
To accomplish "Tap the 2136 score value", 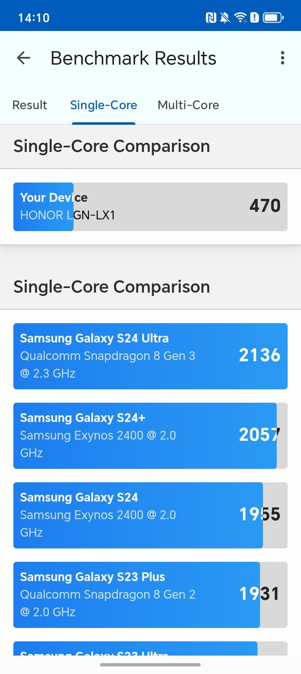I will [260, 355].
